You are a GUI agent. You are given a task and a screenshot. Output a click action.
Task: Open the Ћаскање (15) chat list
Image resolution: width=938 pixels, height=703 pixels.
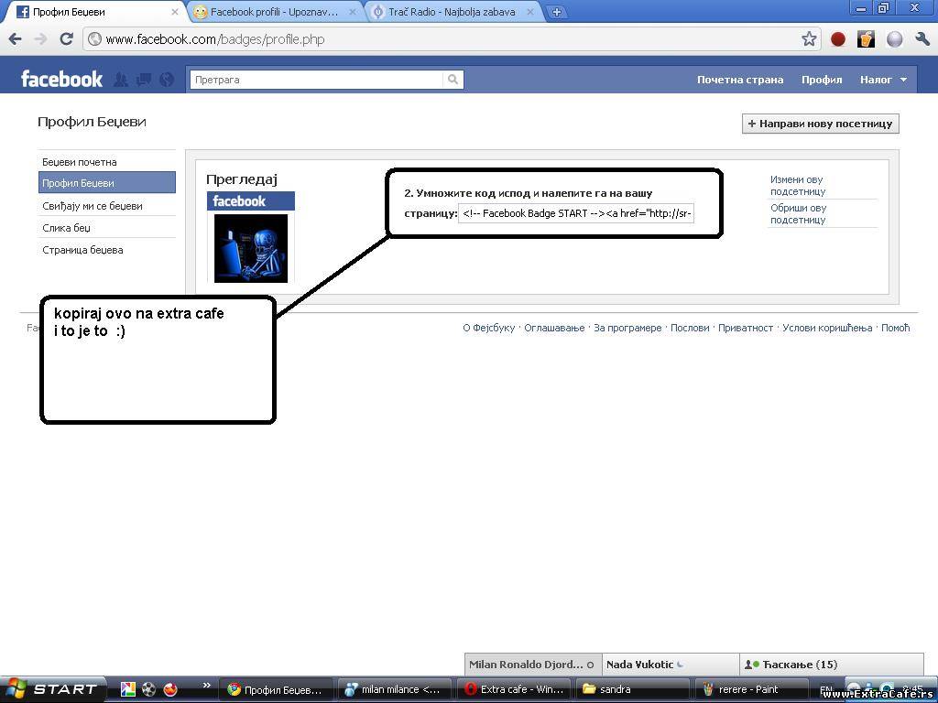coord(832,665)
